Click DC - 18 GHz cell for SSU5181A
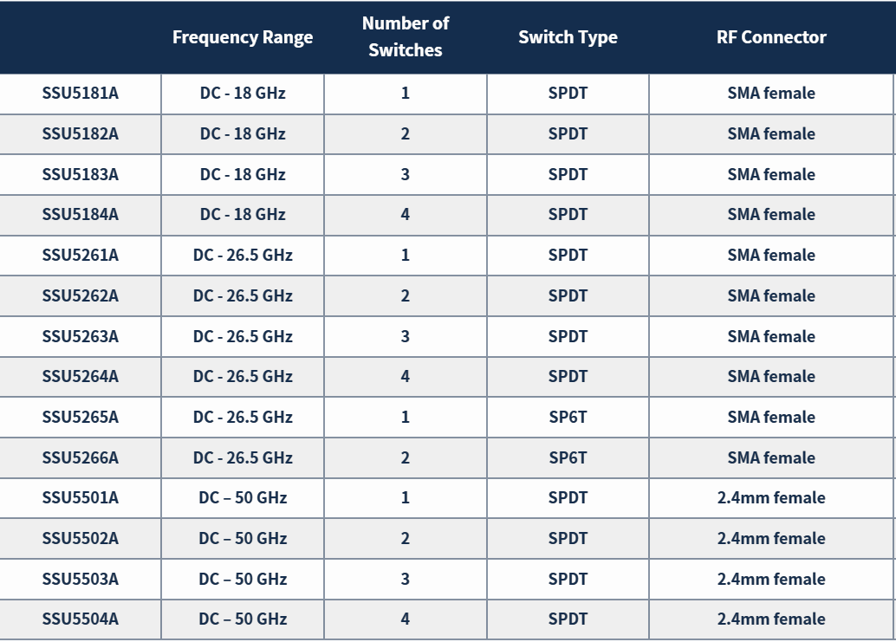896x642 pixels. 243,93
